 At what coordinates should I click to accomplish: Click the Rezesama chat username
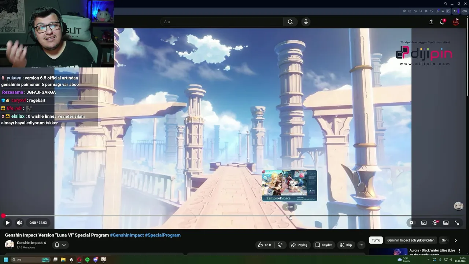[12, 92]
